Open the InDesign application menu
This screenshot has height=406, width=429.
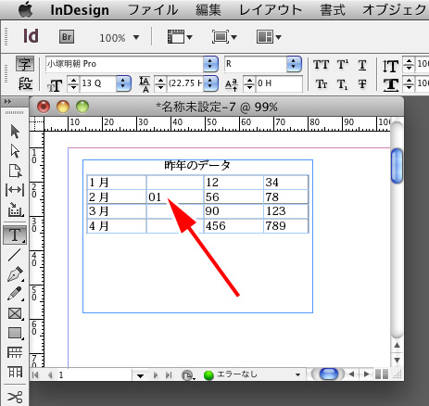tap(80, 10)
